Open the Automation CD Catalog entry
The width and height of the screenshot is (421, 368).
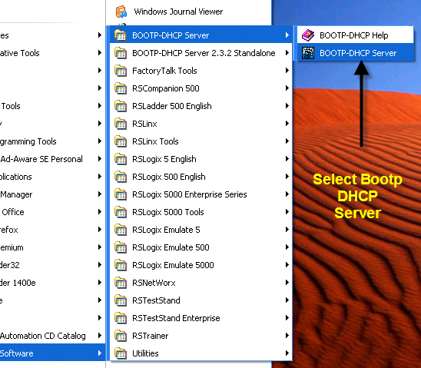click(52, 336)
